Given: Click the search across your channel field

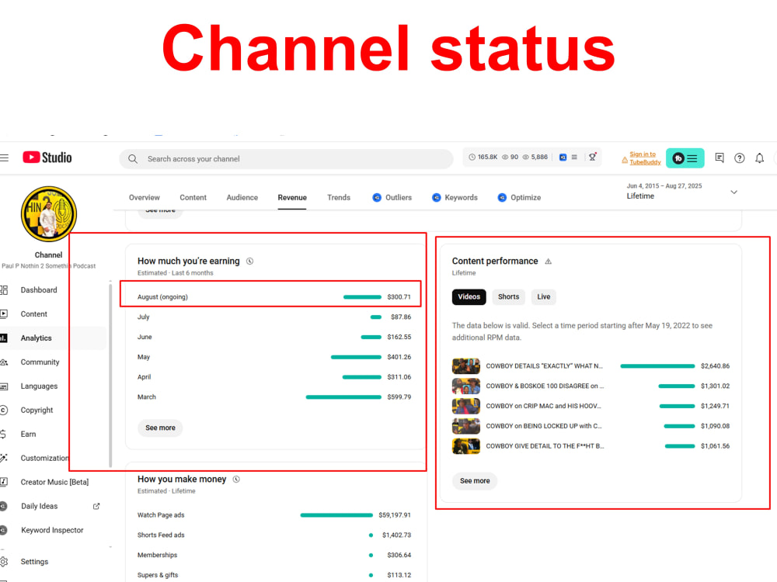Looking at the screenshot, I should [x=287, y=159].
